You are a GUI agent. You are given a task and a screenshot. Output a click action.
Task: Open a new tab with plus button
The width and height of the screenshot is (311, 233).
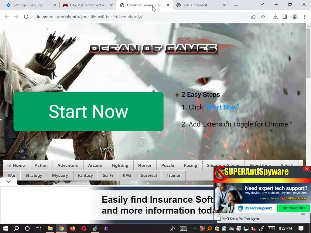236,5
